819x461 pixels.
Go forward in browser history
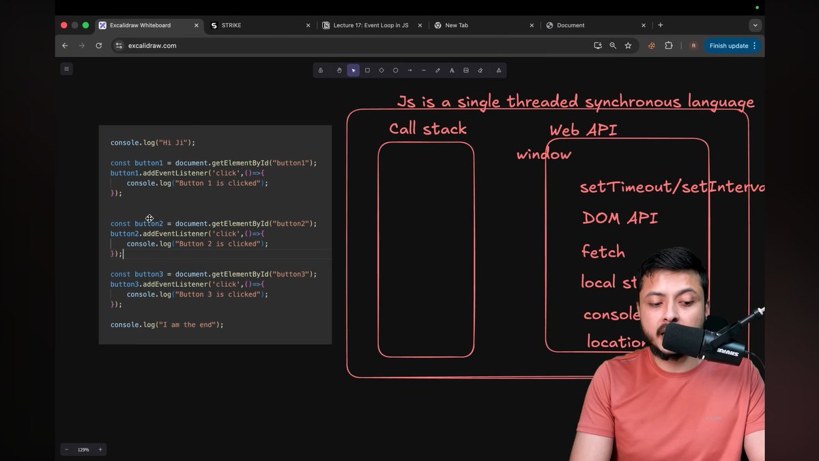[x=82, y=46]
